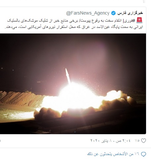
Task: Open the tweet timestamp 8 يناير 2020
Action: point(110,140)
